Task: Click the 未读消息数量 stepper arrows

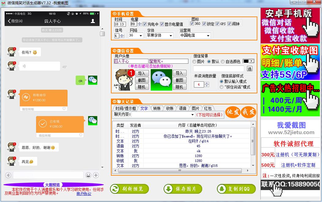Action: coord(207,84)
